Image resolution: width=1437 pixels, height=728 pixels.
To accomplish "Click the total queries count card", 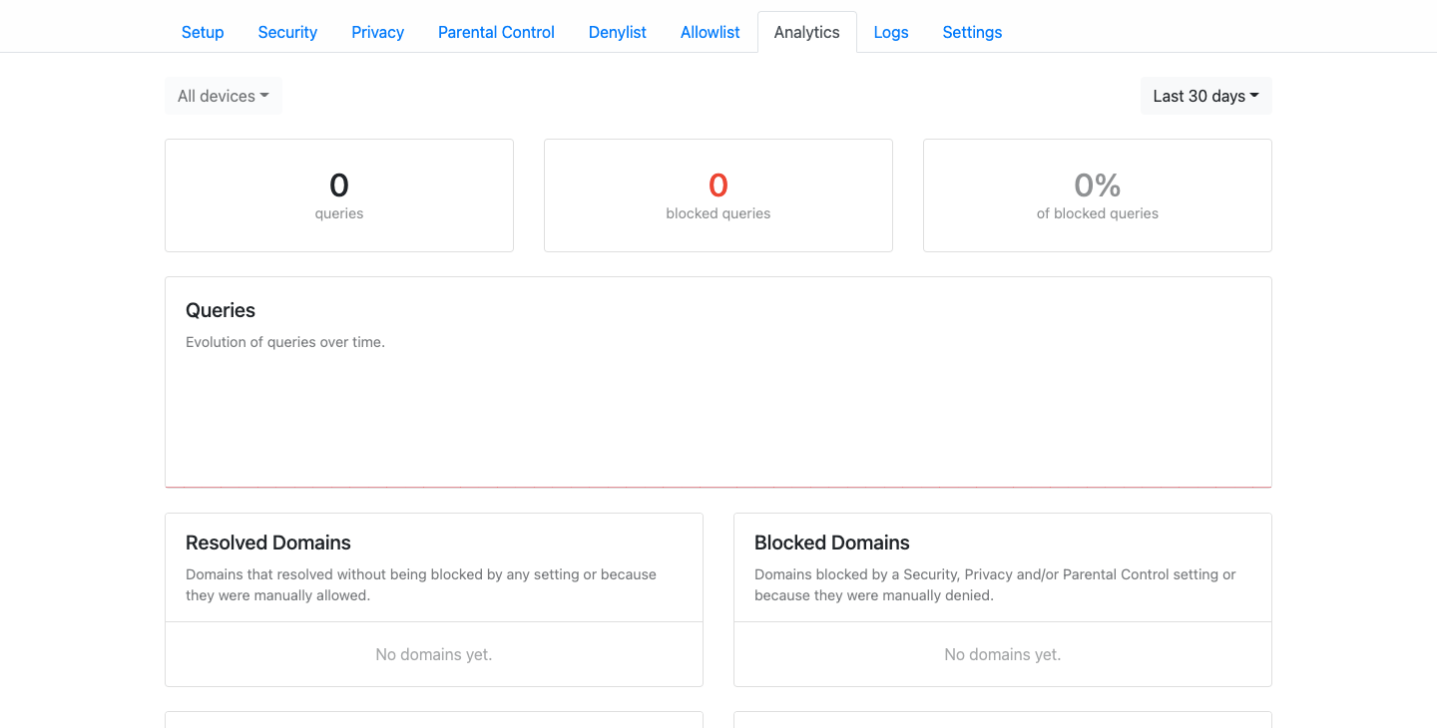I will click(x=339, y=195).
